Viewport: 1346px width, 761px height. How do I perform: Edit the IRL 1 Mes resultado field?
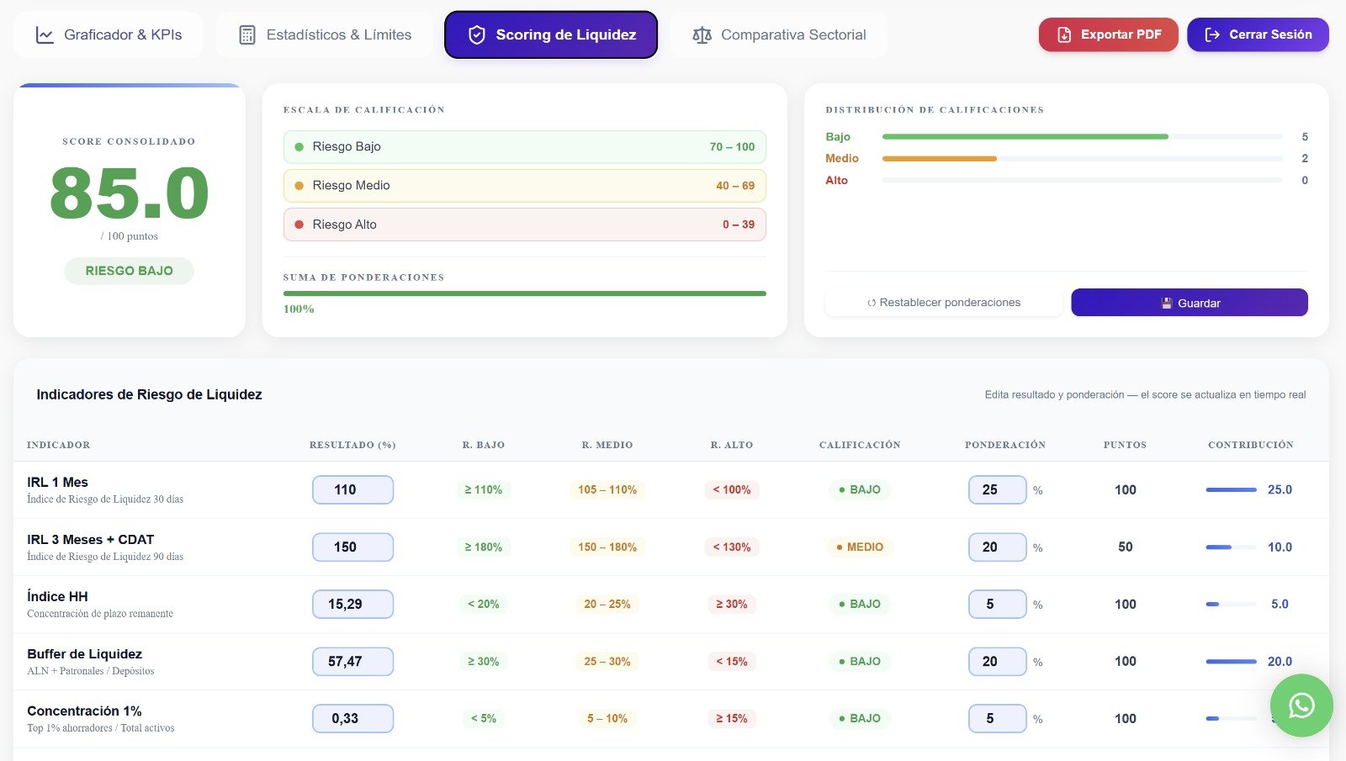point(352,489)
